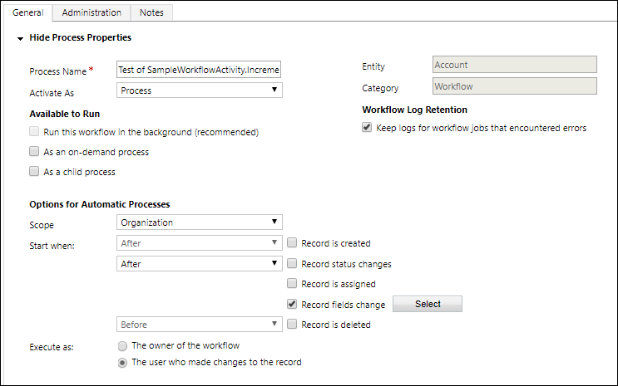Viewport: 618px width, 386px height.
Task: Enable As a child process
Action: coord(34,172)
